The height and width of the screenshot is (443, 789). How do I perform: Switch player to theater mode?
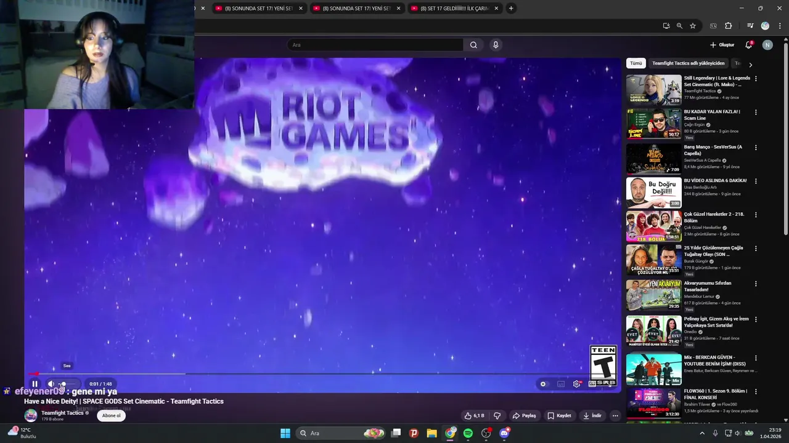(592, 384)
